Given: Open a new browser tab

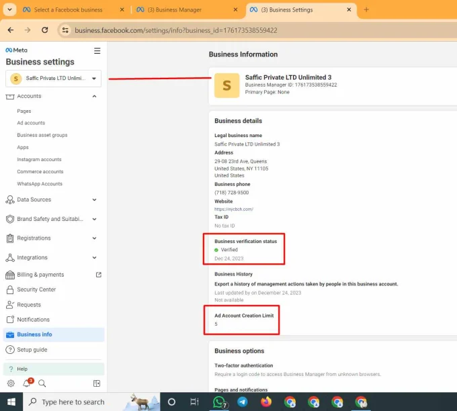Looking at the screenshot, I should [366, 9].
